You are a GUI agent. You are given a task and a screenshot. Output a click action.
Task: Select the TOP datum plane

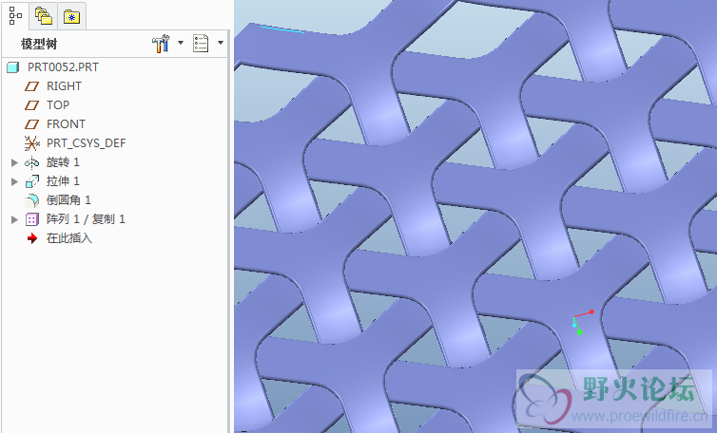pos(58,105)
